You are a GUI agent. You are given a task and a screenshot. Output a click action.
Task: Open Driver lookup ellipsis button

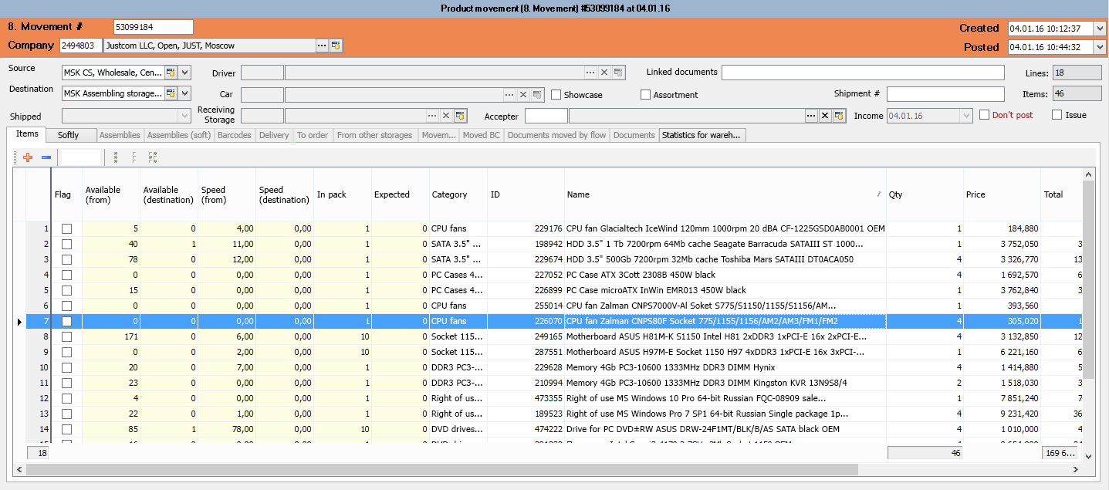click(590, 73)
